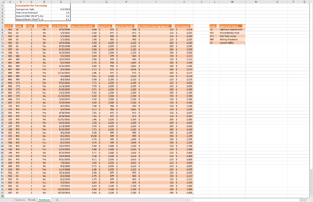Select column E header
Viewport: 313px width, 202px height.
point(61,2)
